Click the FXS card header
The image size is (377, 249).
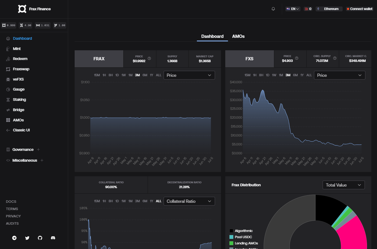tap(249, 59)
